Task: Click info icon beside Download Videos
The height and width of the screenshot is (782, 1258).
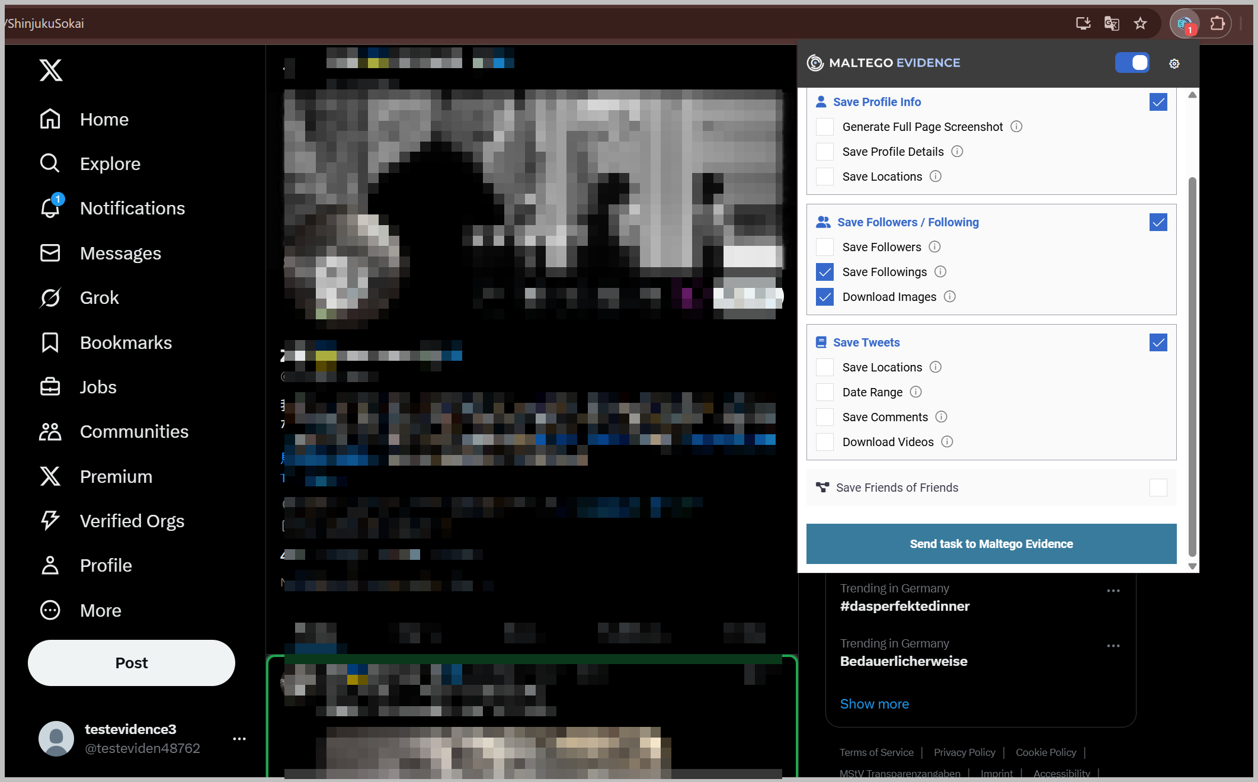Action: 947,441
